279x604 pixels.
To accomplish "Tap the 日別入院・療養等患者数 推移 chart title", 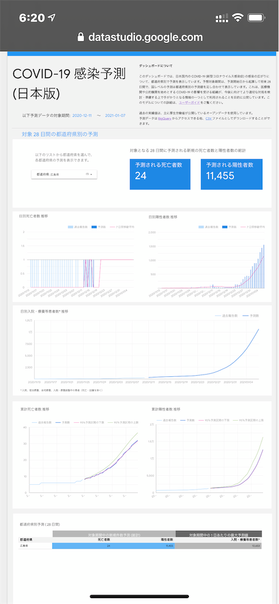I will click(44, 310).
